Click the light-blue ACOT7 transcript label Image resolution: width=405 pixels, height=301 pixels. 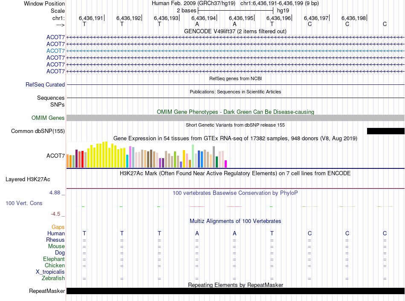(55, 51)
